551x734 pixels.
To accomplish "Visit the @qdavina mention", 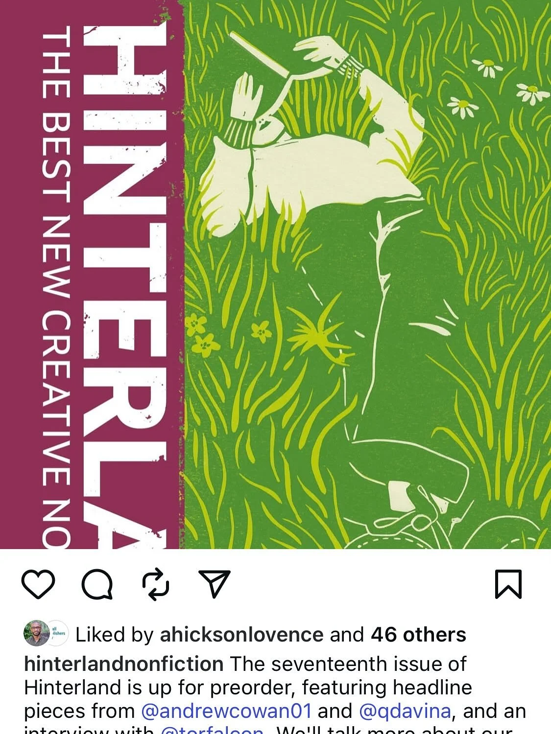I will pos(405,711).
